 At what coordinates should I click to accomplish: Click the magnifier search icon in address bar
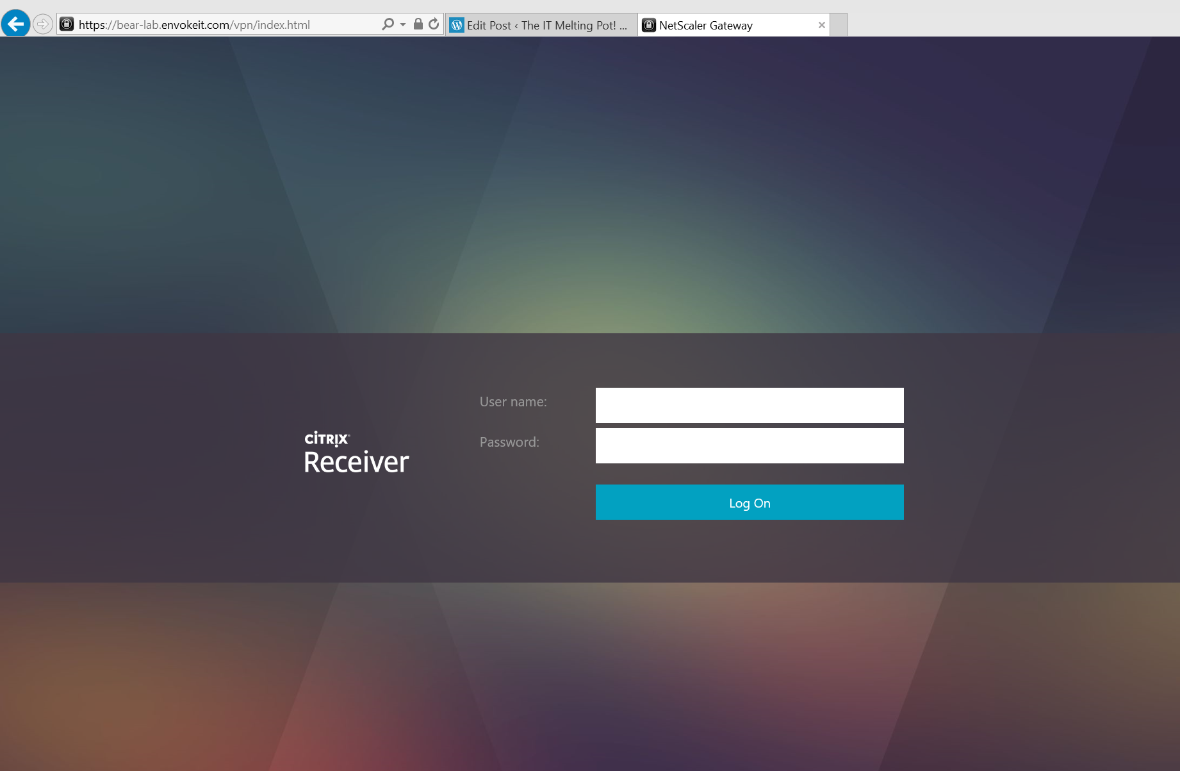pyautogui.click(x=388, y=24)
